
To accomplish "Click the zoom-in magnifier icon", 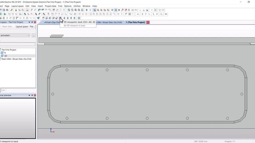I will tap(76, 10).
